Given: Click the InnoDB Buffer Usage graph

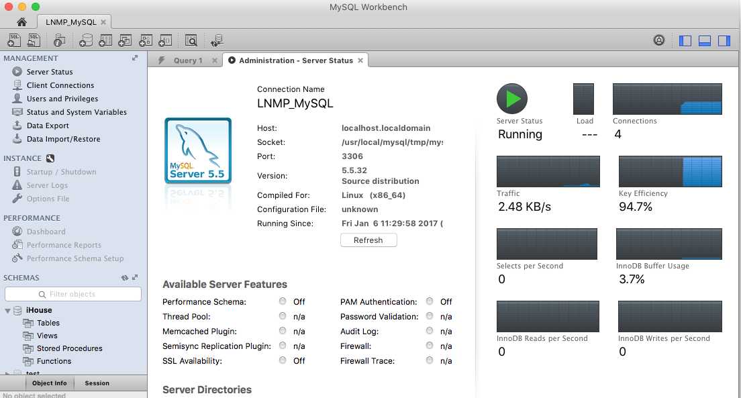Looking at the screenshot, I should click(x=669, y=244).
